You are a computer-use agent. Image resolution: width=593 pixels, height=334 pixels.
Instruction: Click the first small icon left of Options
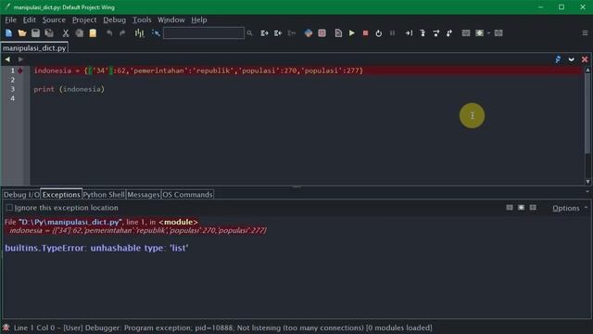pyautogui.click(x=510, y=208)
